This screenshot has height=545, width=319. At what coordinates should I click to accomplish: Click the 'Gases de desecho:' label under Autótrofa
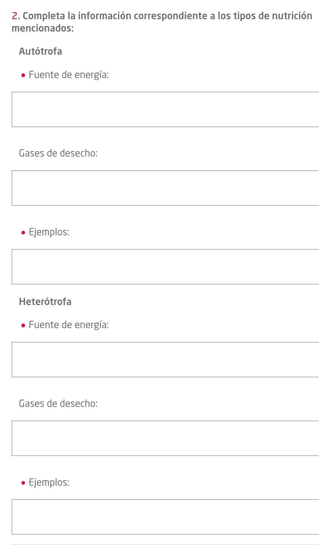pyautogui.click(x=58, y=153)
